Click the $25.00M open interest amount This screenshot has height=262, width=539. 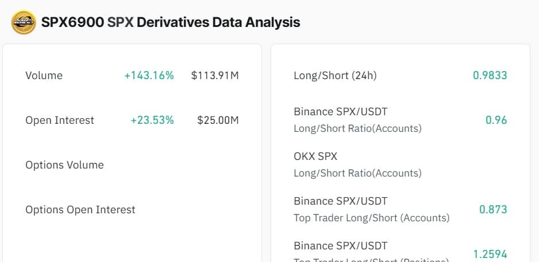click(218, 120)
